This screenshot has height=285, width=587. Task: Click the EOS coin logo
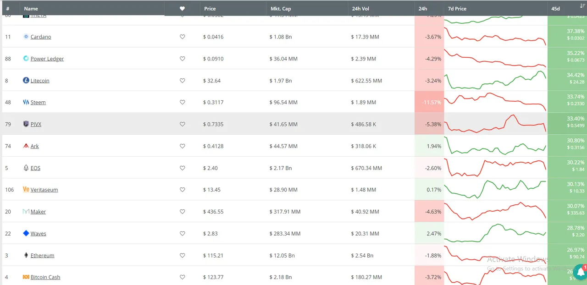point(26,168)
